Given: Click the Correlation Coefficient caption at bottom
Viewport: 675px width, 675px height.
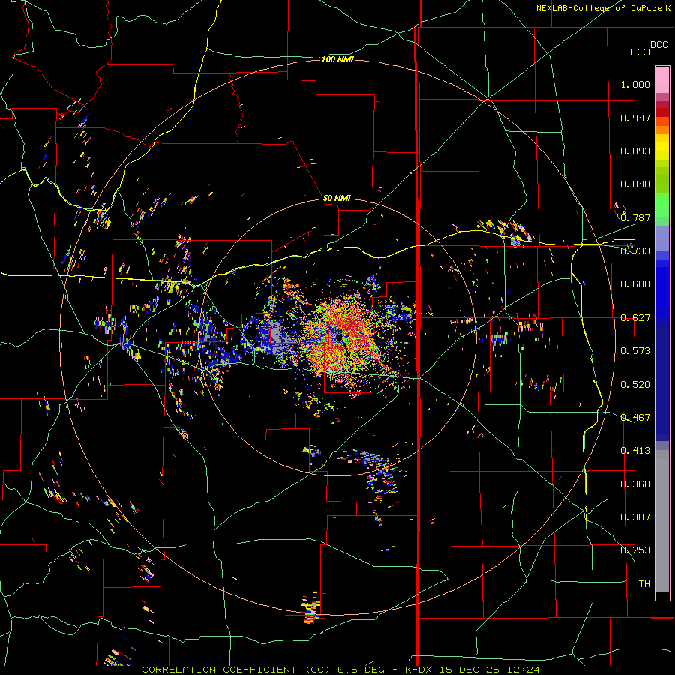Looking at the screenshot, I should click(341, 670).
